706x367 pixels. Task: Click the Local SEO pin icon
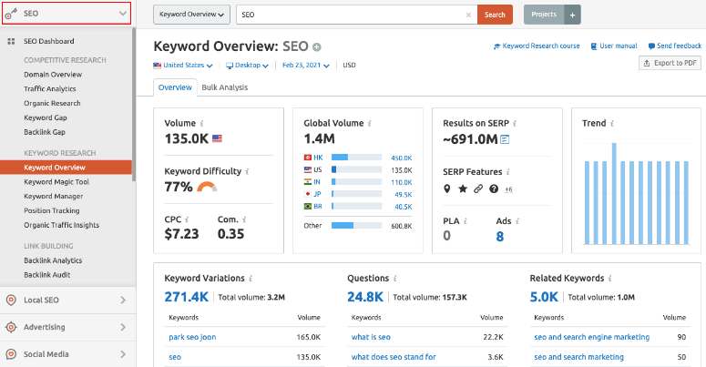11,300
